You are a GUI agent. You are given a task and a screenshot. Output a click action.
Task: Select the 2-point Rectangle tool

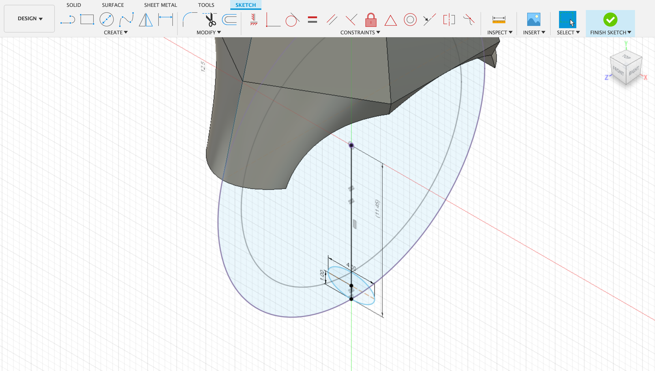tap(87, 19)
